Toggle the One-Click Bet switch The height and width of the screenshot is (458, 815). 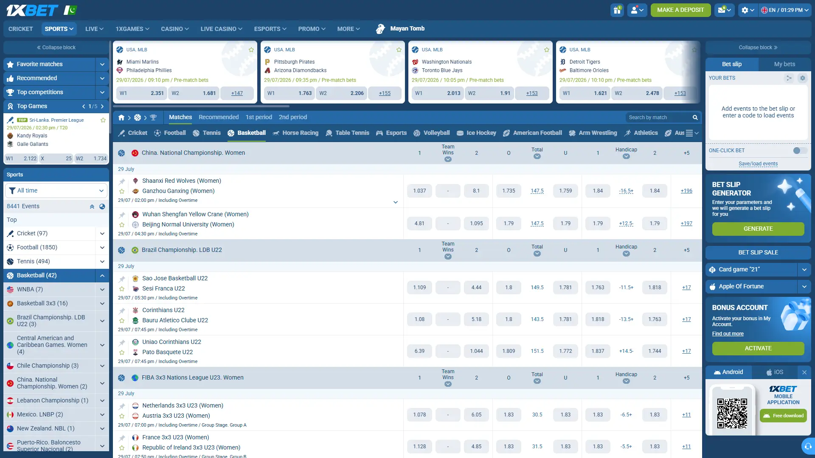tap(800, 151)
